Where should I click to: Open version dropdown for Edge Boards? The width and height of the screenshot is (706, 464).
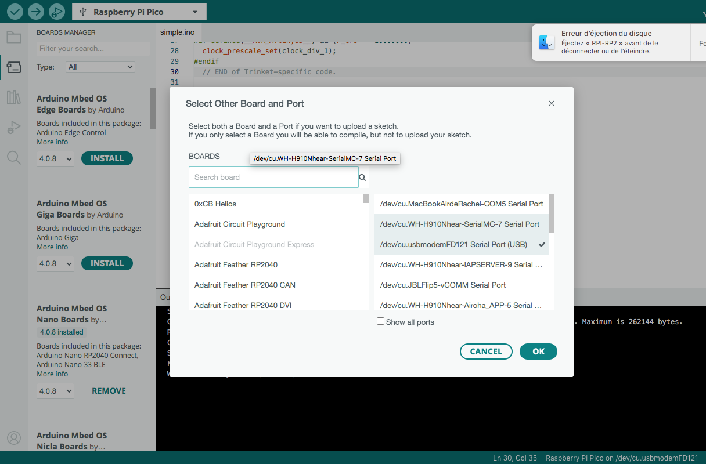(x=55, y=158)
